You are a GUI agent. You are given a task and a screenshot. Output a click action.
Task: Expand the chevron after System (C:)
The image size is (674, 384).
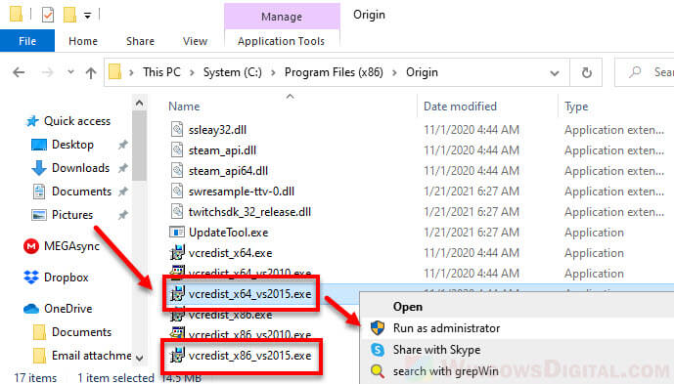273,72
